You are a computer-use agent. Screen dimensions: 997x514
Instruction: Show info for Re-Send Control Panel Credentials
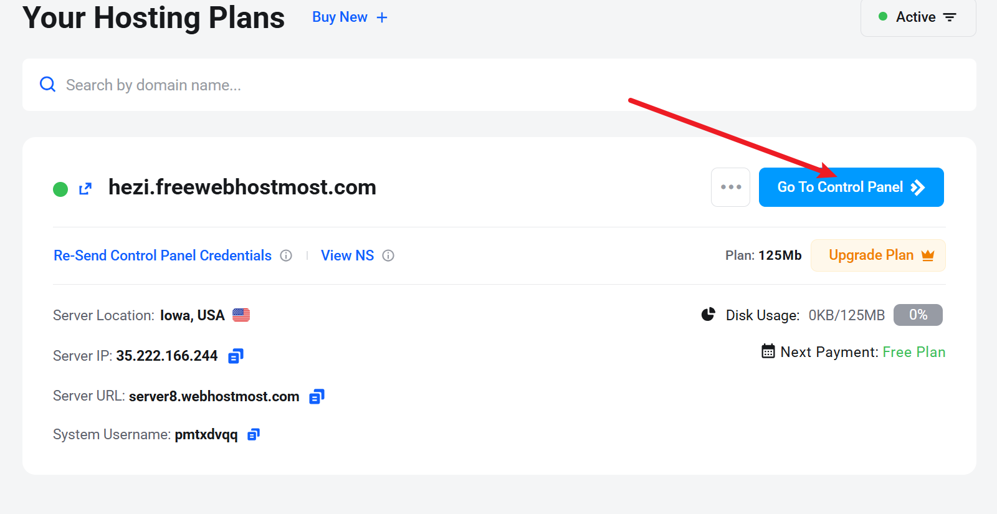coord(286,255)
